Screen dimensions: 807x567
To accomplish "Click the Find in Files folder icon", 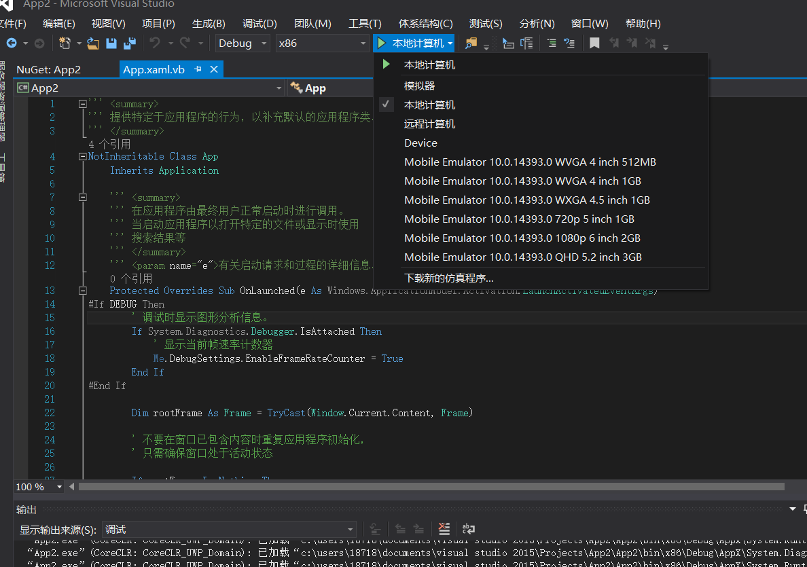I will [471, 43].
